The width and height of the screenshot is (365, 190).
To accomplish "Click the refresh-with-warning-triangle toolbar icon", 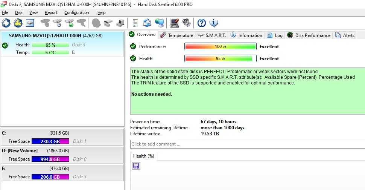I will coord(18,23).
